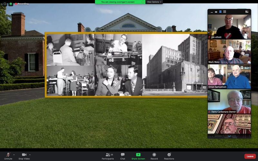Select the unnamed bottom participant video tile
The image size is (258, 161).
(x=229, y=124)
